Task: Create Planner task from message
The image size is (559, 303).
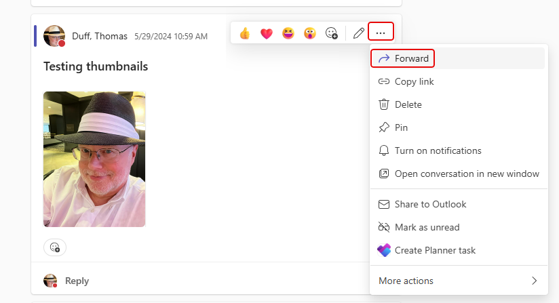Action: pos(435,250)
